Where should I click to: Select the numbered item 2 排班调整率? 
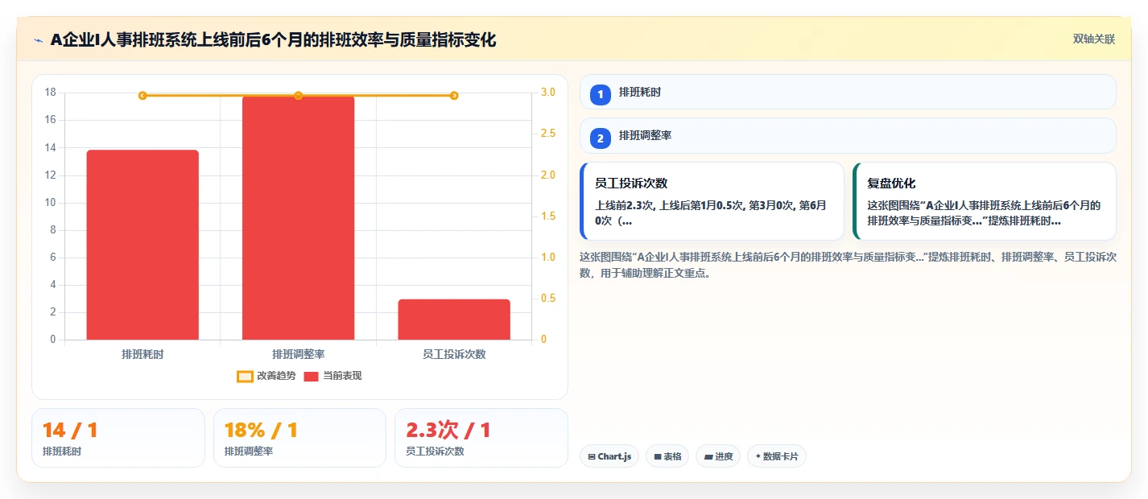tap(848, 136)
